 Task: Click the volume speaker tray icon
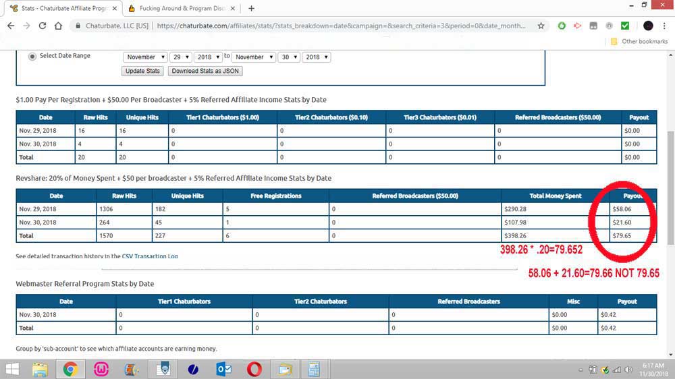point(628,370)
